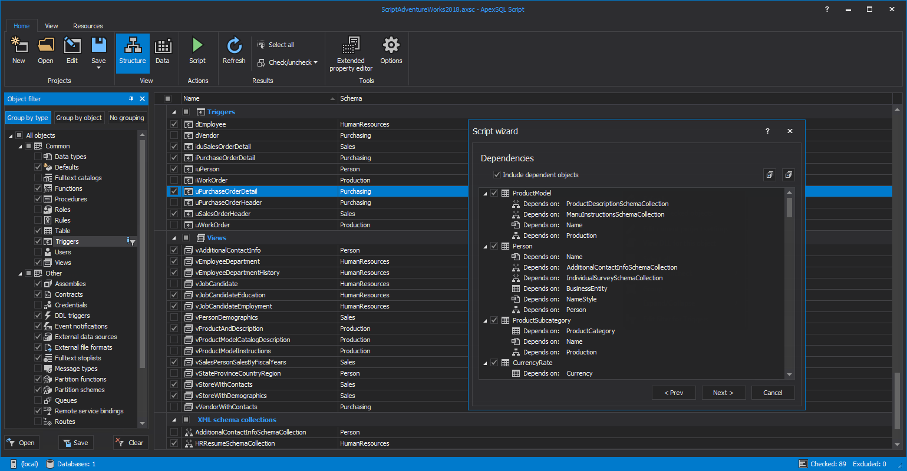
Task: Toggle uPurchaseOrderDetail checkbox
Action: 174,191
